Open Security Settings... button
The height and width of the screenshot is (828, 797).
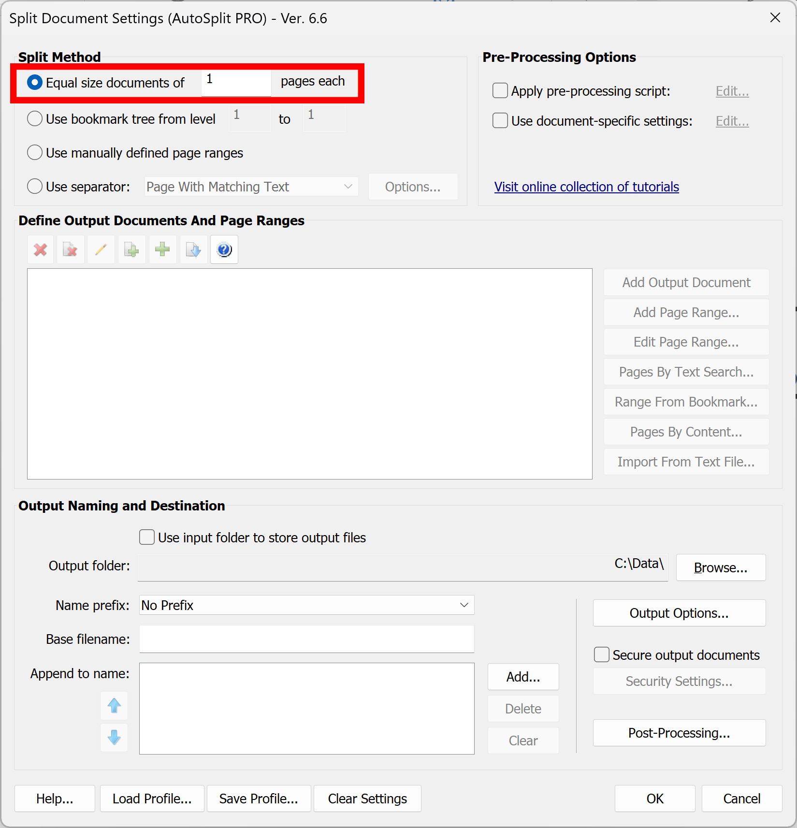(x=679, y=681)
